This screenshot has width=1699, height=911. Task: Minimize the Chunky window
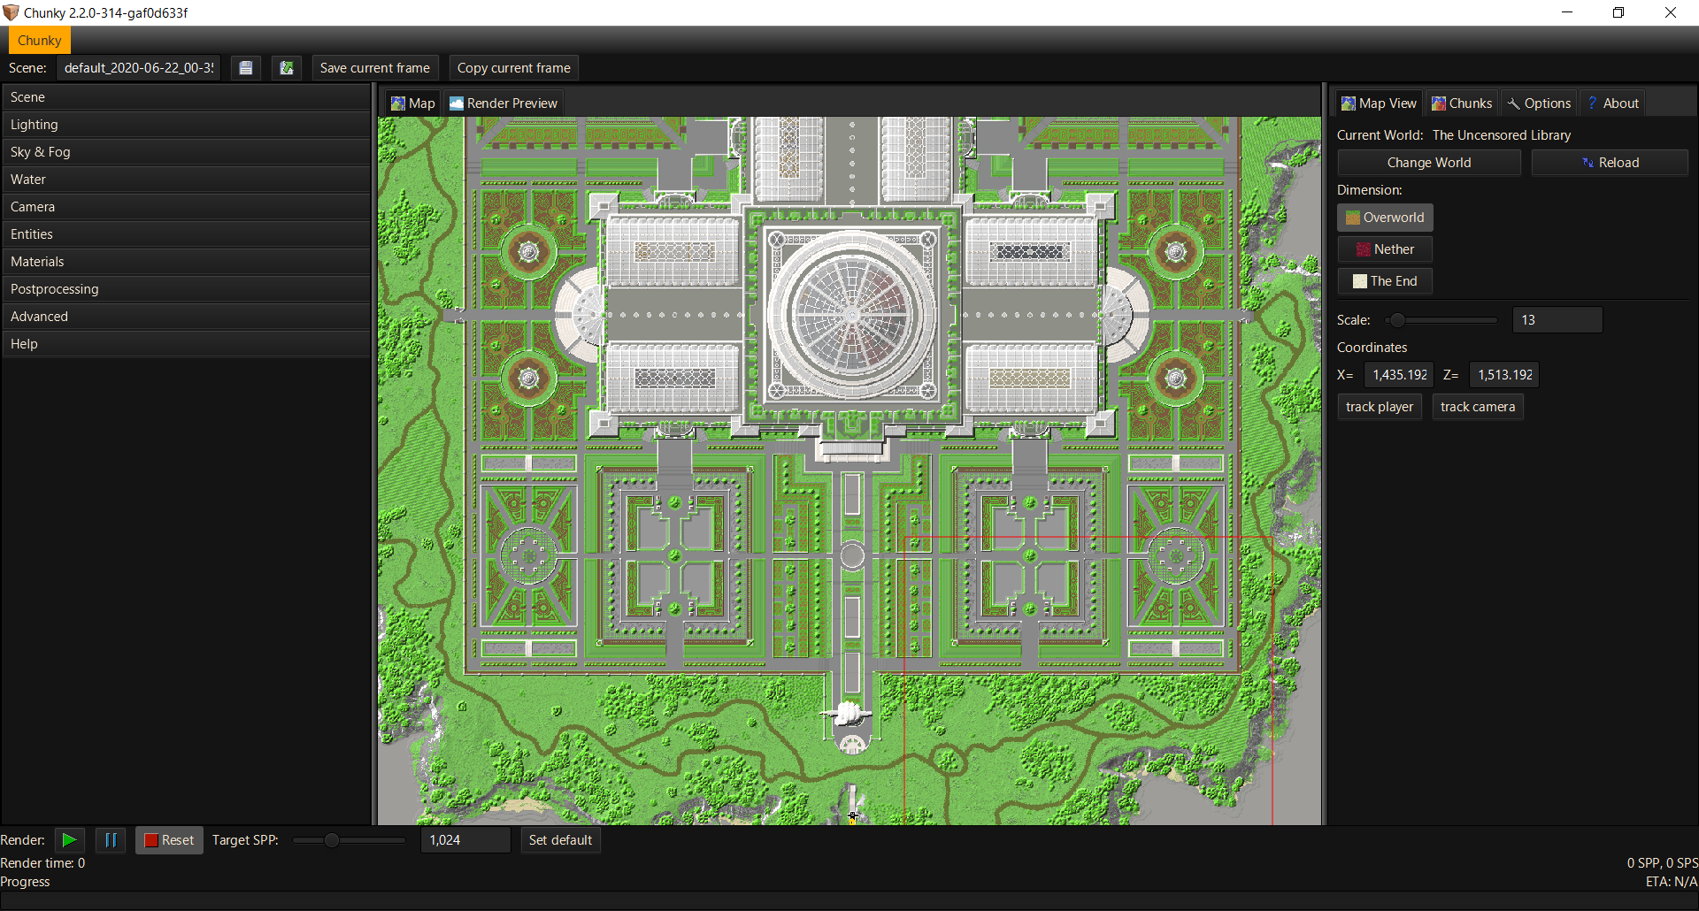pyautogui.click(x=1567, y=12)
